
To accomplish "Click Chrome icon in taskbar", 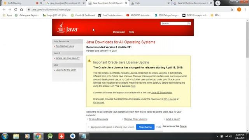I will (x=38, y=136).
